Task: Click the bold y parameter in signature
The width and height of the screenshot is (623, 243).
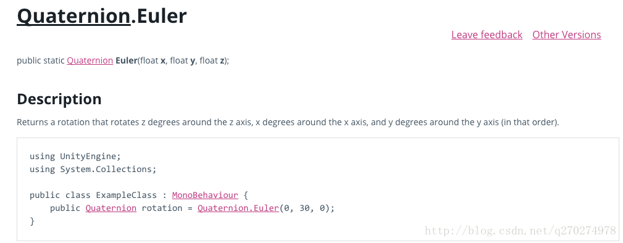Action: point(193,61)
